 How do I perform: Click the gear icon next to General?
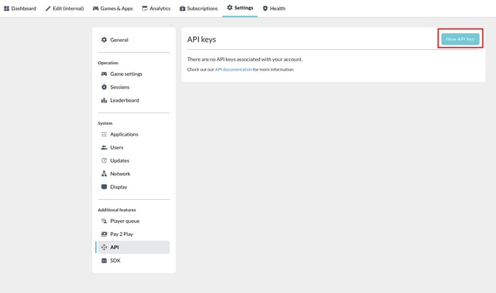(104, 40)
